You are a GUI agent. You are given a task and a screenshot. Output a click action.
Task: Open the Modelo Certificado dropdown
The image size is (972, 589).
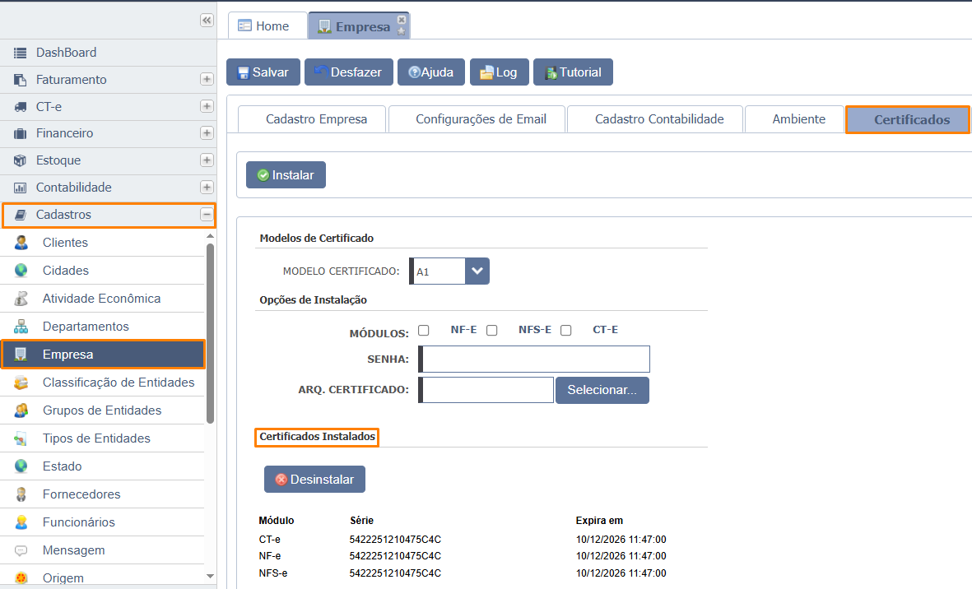(x=477, y=271)
